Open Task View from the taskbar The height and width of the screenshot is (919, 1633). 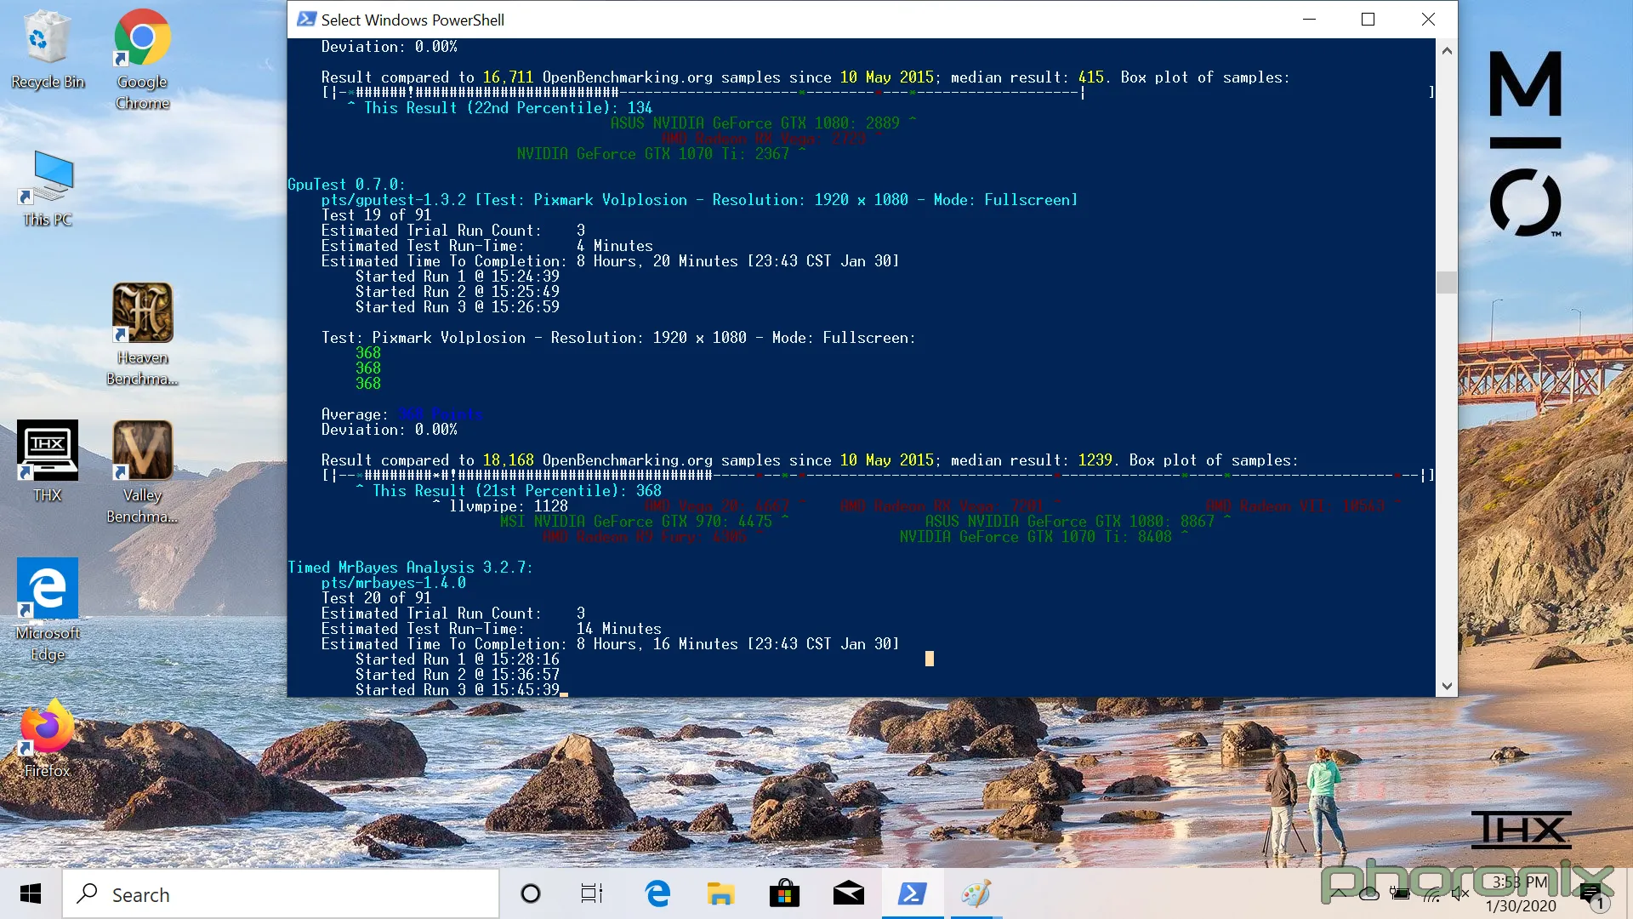tap(592, 894)
